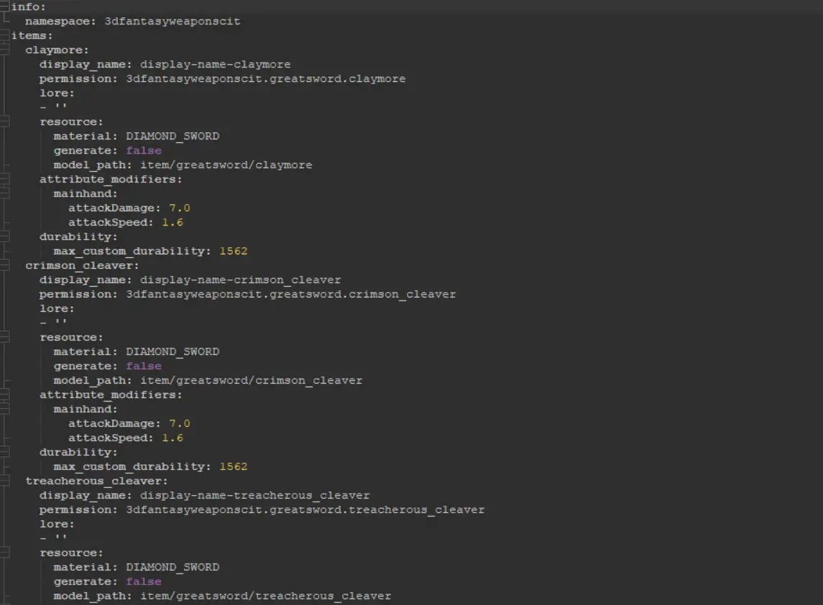Fold crimson_cleaver's attribute_modifiers block
Viewport: 823px width, 605px height.
[4, 394]
